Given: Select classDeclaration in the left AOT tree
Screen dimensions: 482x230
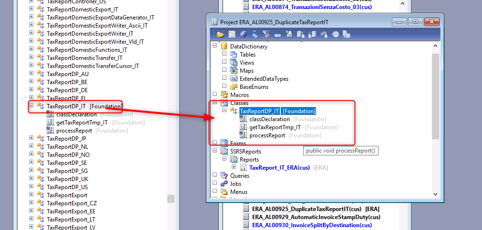Looking at the screenshot, I should [76, 115].
